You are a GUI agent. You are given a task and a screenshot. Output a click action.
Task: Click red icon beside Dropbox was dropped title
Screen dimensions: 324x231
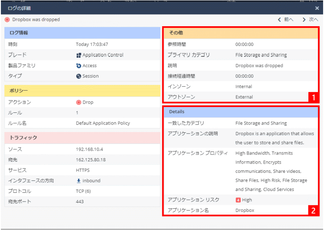(x=7, y=20)
